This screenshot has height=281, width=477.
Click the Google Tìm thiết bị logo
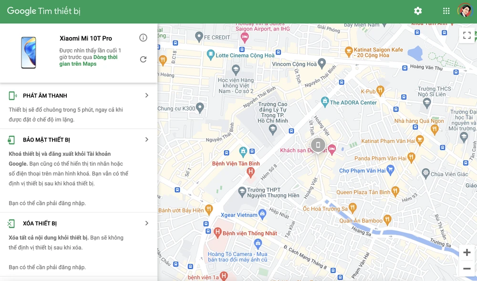pos(43,11)
